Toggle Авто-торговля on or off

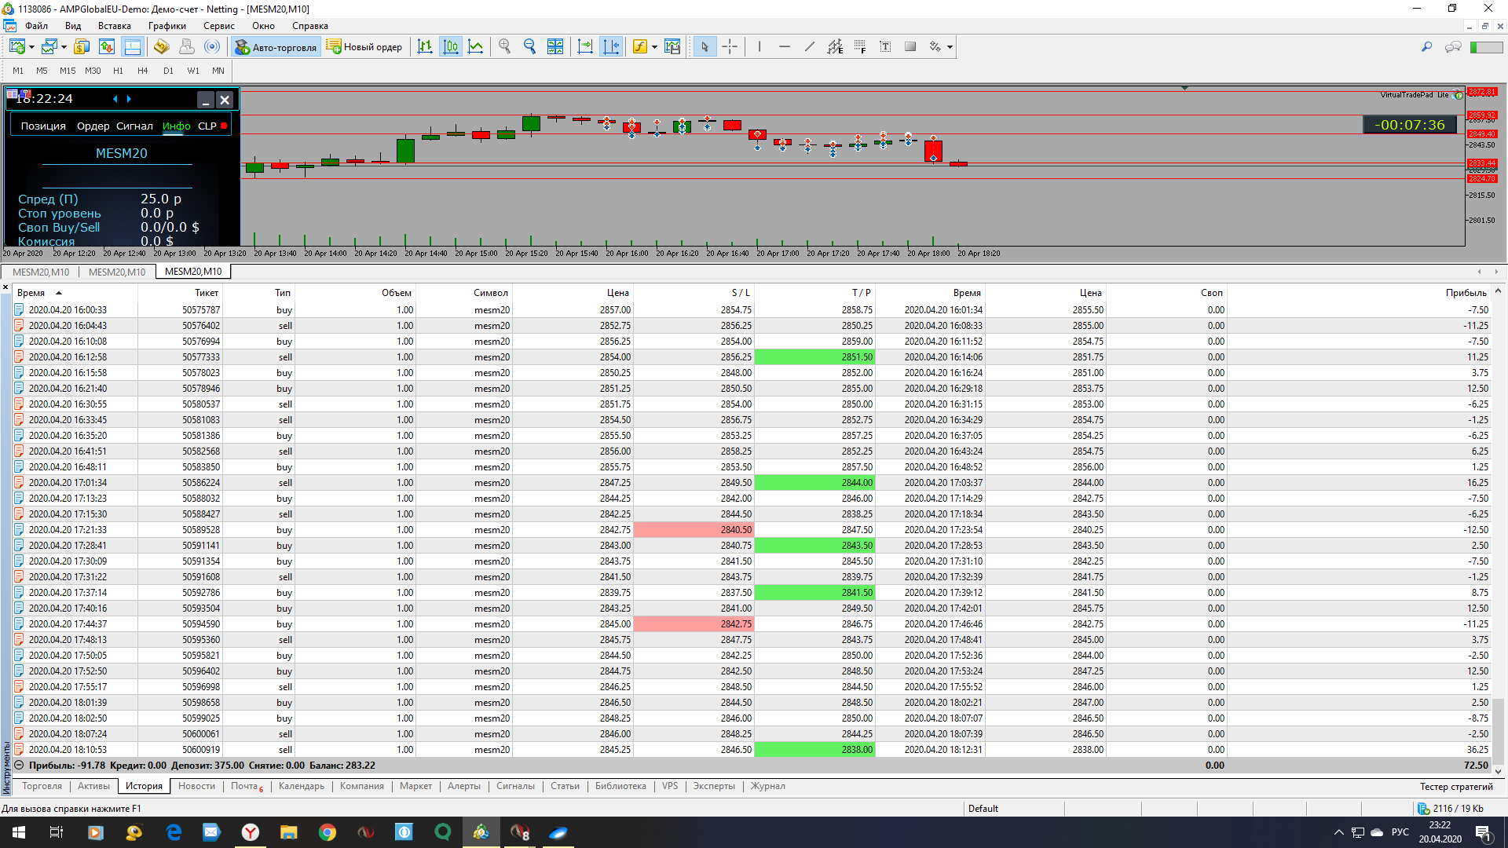coord(276,47)
